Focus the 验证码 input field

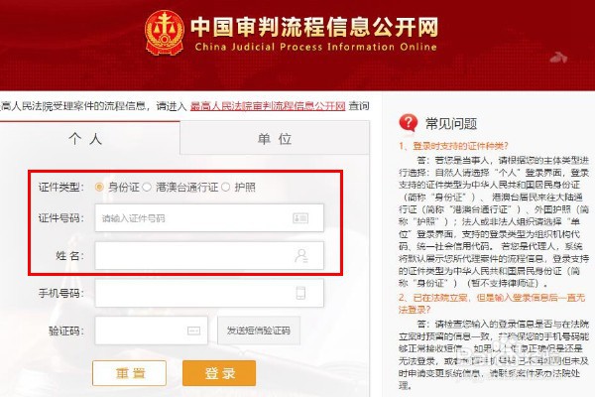(152, 331)
